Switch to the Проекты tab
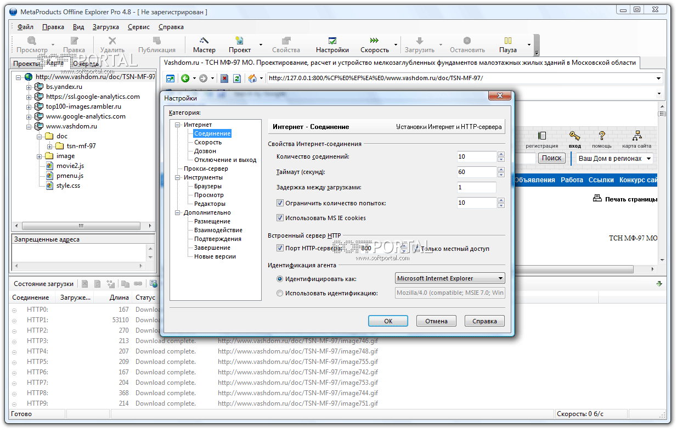 click(26, 64)
